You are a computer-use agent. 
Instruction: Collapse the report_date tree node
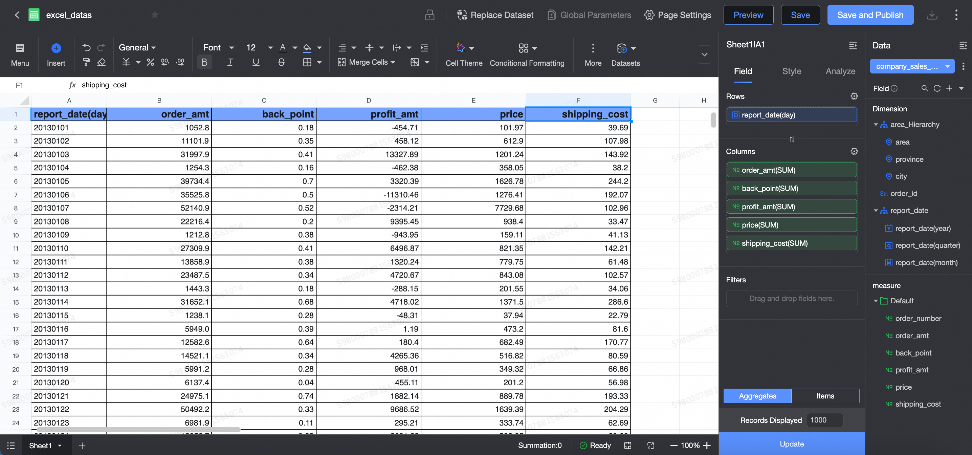pos(876,211)
